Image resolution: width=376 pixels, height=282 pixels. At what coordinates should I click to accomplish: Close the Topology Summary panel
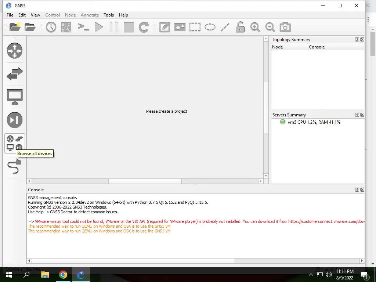click(362, 40)
